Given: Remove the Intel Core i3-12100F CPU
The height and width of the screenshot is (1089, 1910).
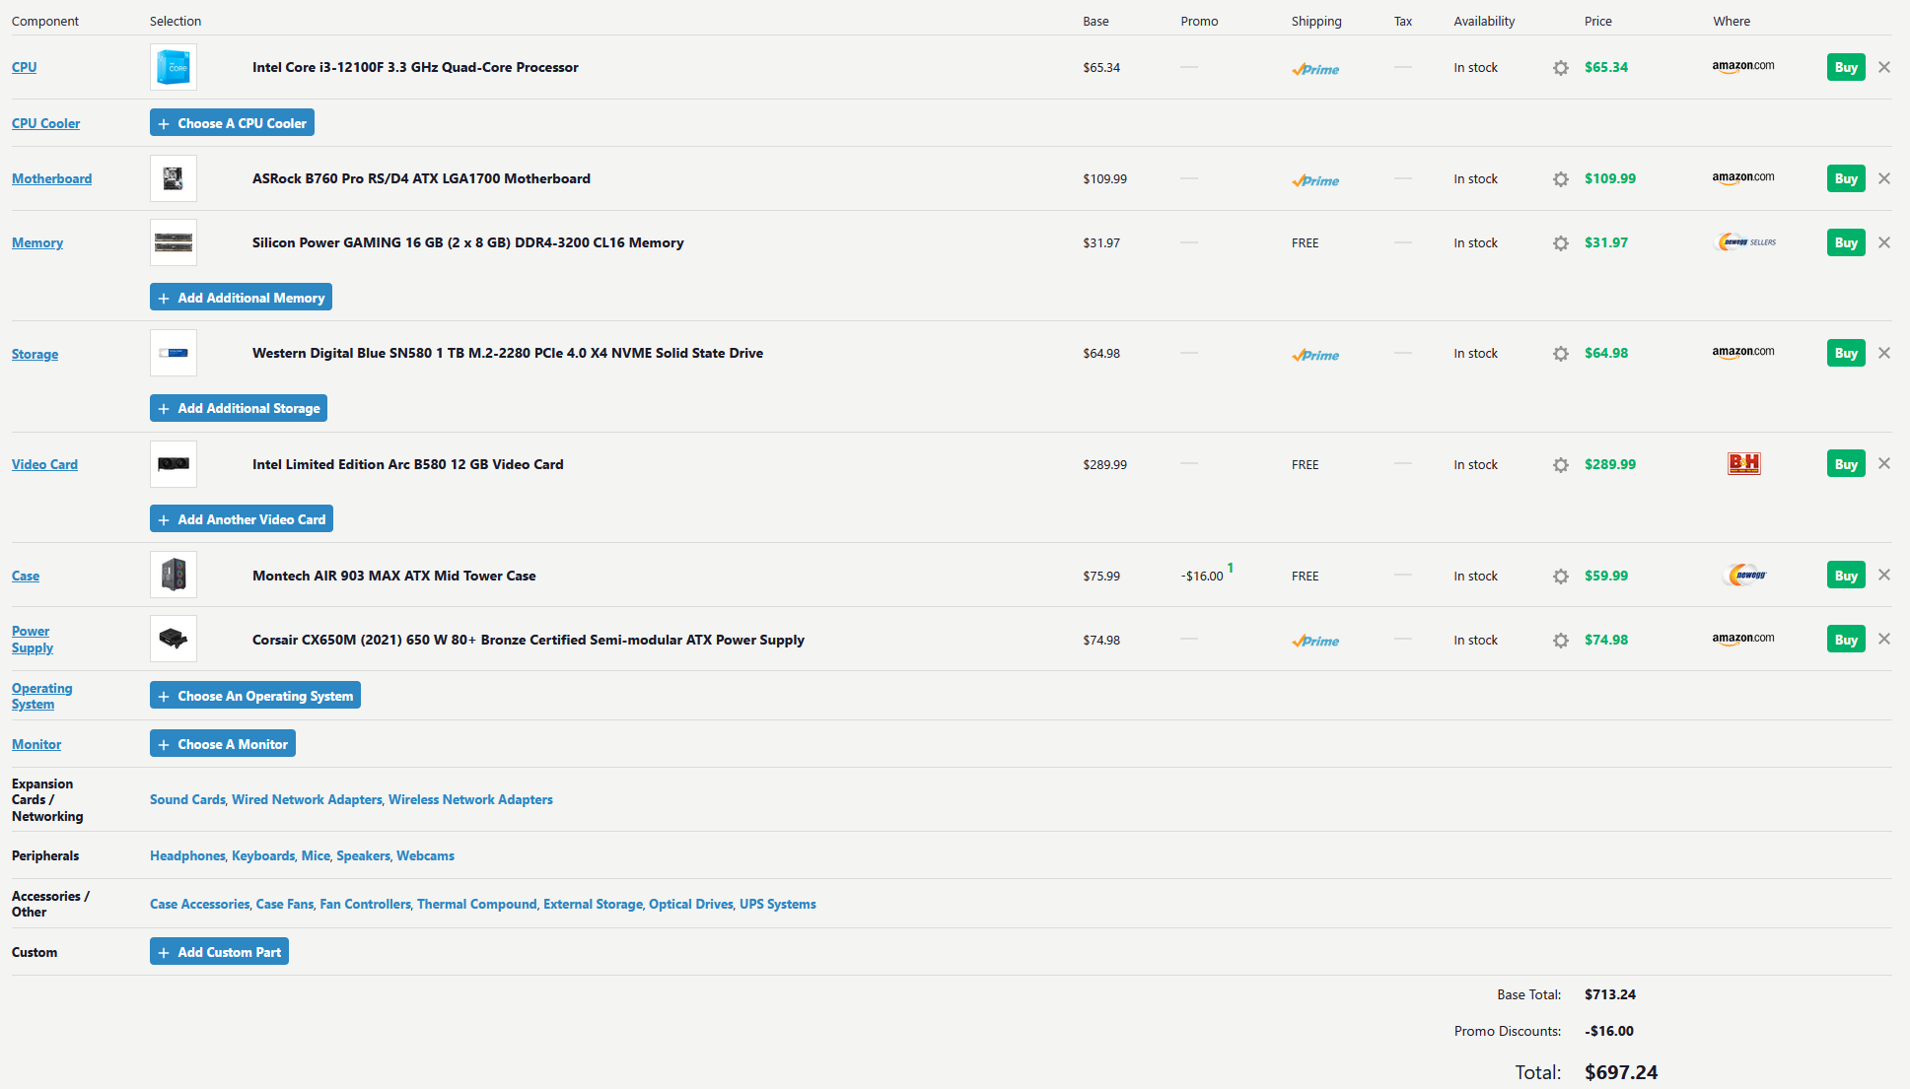Looking at the screenshot, I should pyautogui.click(x=1884, y=67).
